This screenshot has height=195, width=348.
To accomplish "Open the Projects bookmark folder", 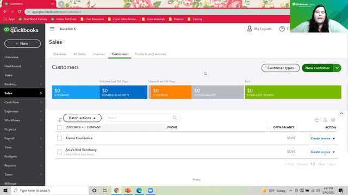I will pos(176,19).
